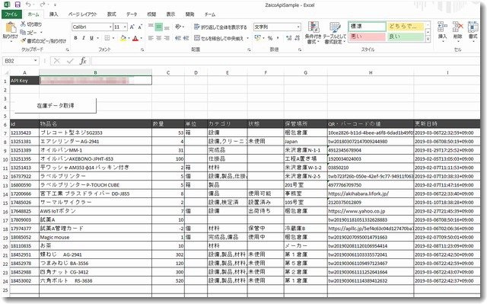Image resolution: width=487 pixels, height=304 pixels.
Task: Toggle Italic formatting
Action: (84, 38)
